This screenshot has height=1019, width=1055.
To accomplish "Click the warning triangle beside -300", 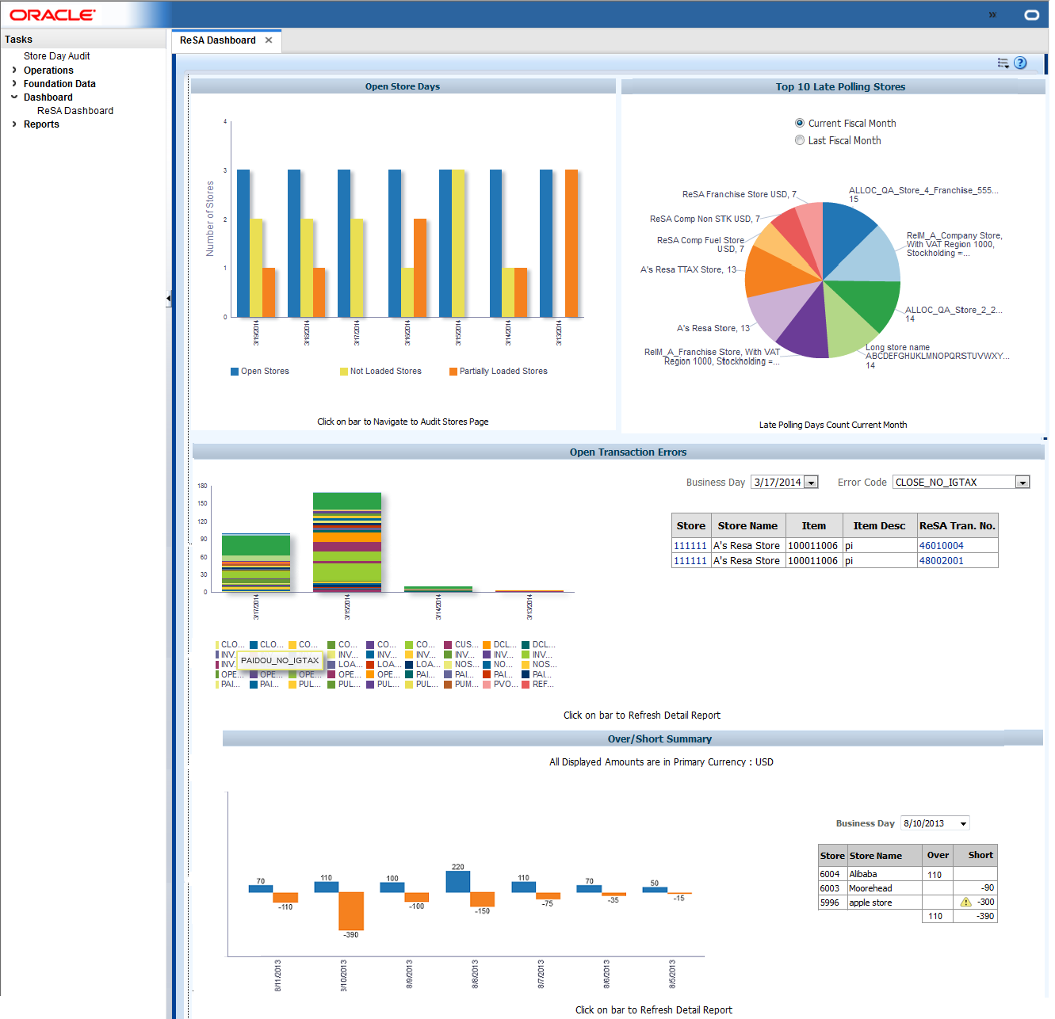I will pos(966,902).
